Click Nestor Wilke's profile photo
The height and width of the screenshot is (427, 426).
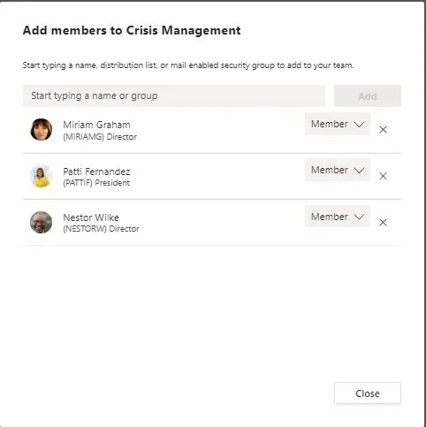(x=42, y=222)
